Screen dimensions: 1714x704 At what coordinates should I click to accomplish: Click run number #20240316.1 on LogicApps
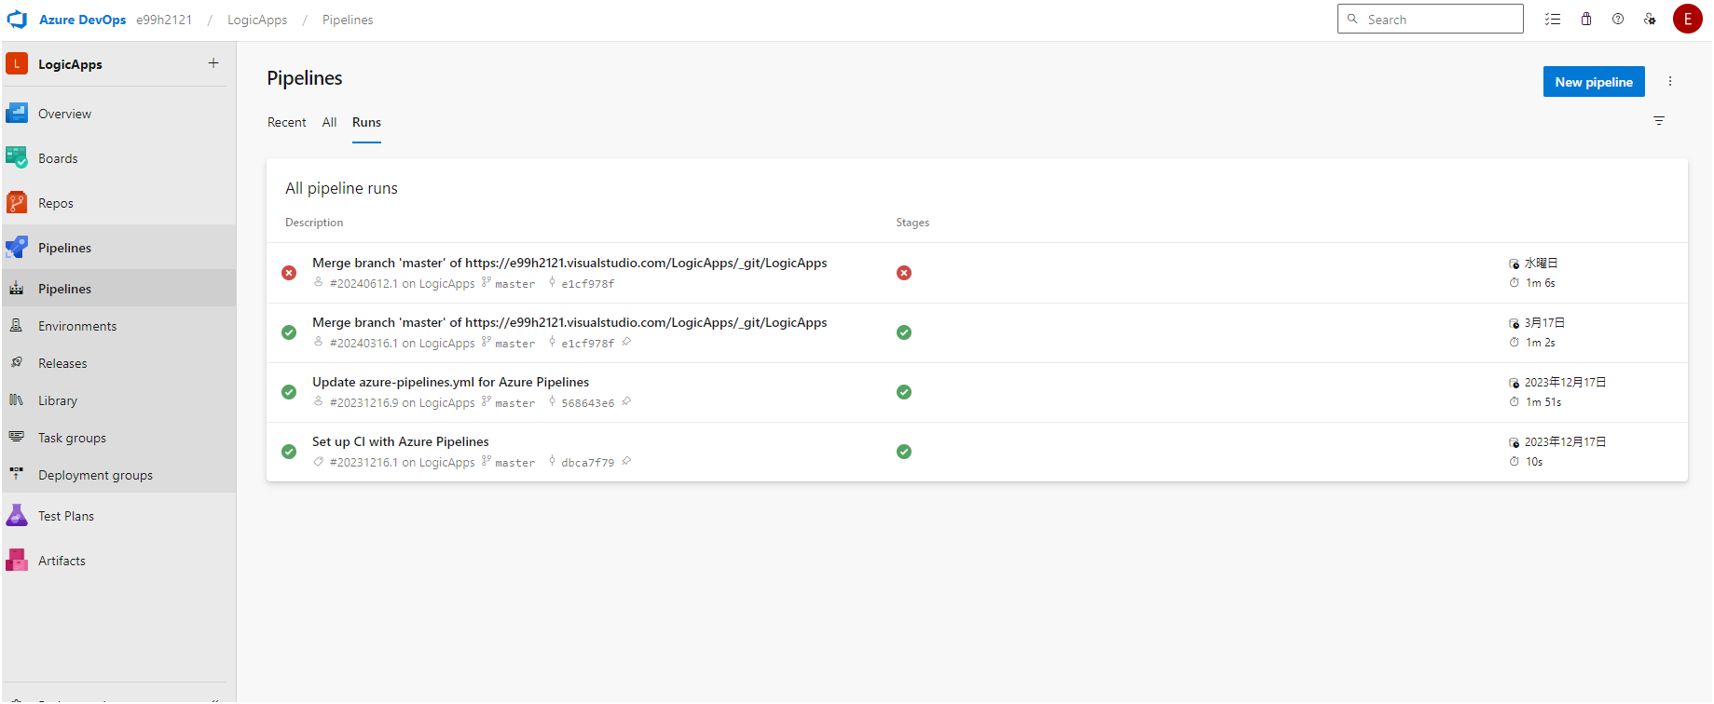[x=403, y=344]
